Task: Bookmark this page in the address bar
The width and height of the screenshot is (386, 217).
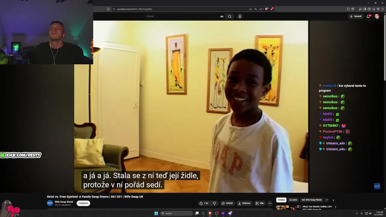Action: pyautogui.click(x=108, y=9)
